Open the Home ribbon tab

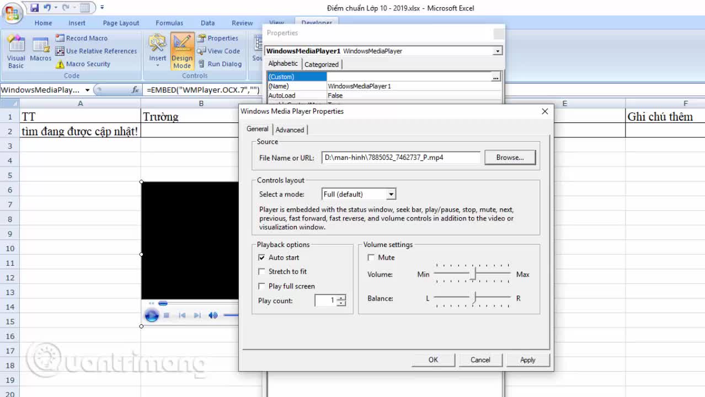pyautogui.click(x=43, y=23)
